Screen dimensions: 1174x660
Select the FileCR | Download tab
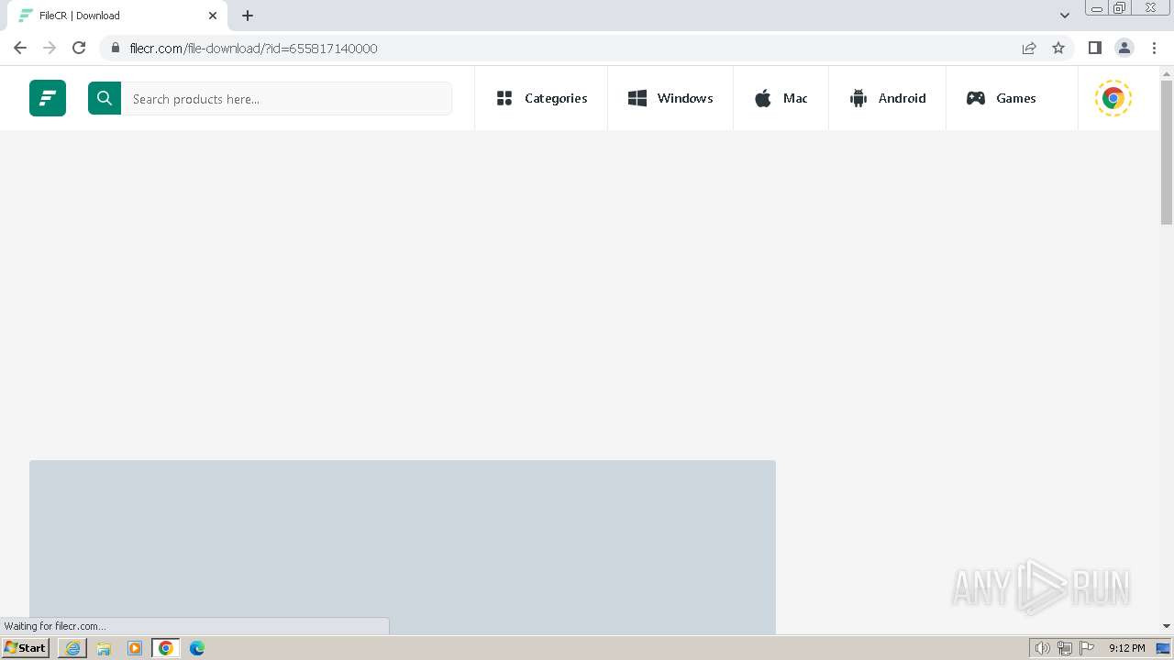(x=117, y=16)
